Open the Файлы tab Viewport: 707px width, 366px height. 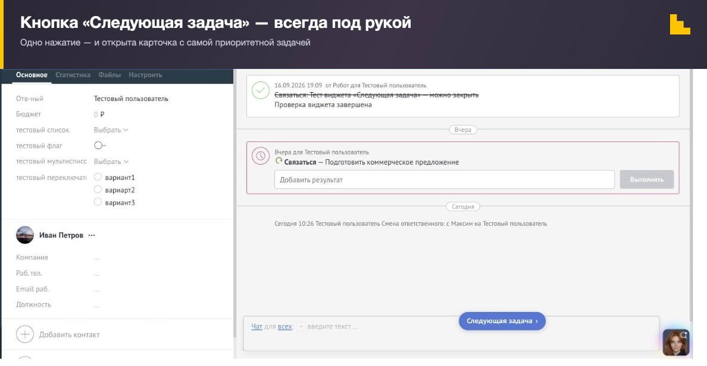pyautogui.click(x=110, y=75)
